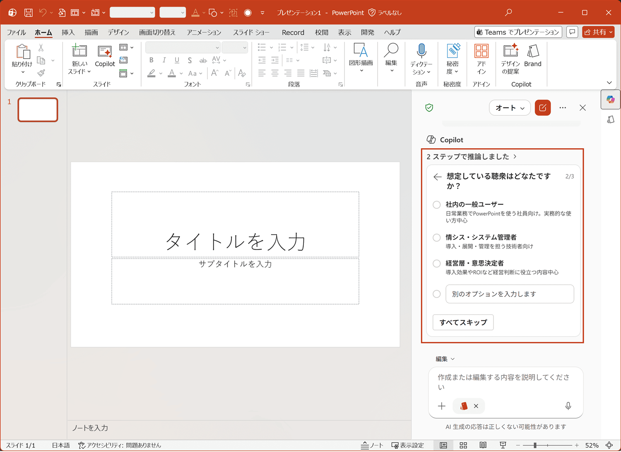Select 経営層・意思決定者 radio option
The image size is (621, 452).
[437, 263]
